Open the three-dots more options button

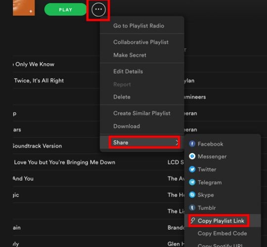[x=99, y=9]
